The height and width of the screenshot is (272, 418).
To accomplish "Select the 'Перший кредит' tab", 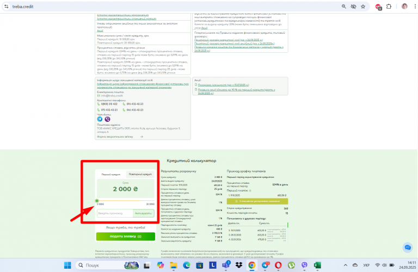I will 110,175.
